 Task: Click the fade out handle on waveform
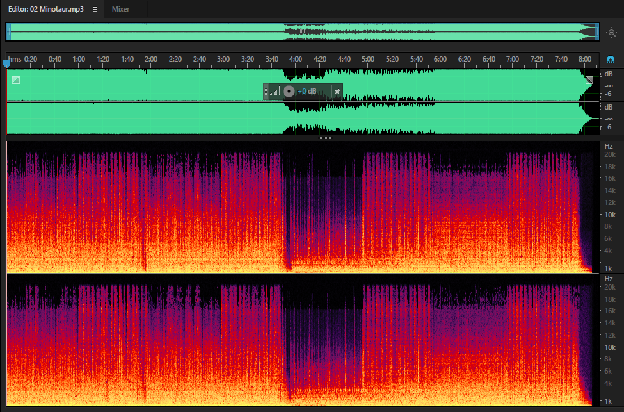[589, 80]
